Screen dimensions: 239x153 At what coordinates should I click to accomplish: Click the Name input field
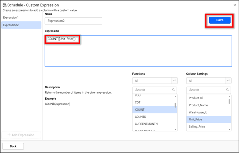pyautogui.click(x=73, y=21)
